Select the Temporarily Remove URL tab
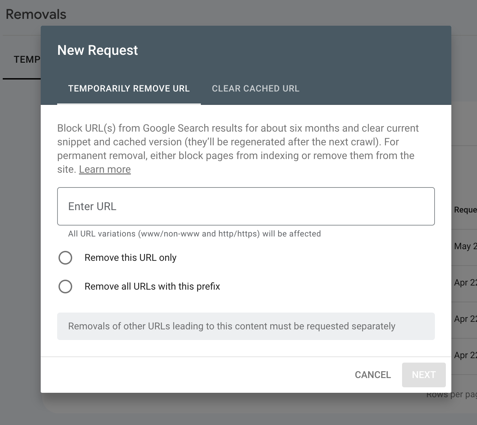The height and width of the screenshot is (425, 477). [x=129, y=88]
